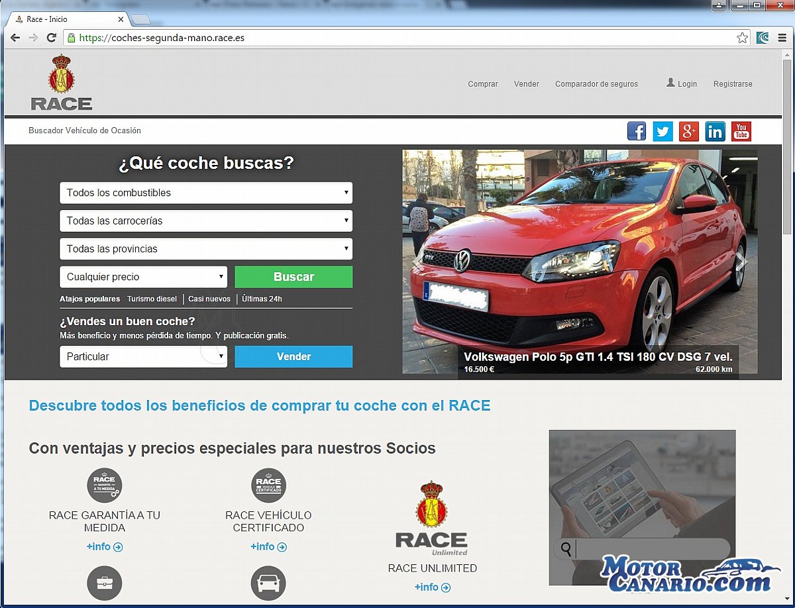Image resolution: width=795 pixels, height=608 pixels.
Task: Click the Descubre todos los beneficios heading
Action: click(x=260, y=405)
